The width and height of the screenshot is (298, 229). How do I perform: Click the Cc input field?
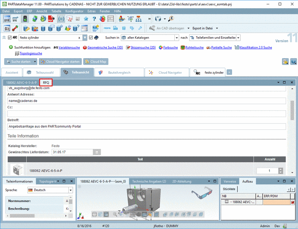[147, 114]
